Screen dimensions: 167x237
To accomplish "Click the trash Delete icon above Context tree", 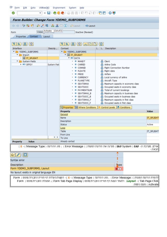I will tap(101, 44).
